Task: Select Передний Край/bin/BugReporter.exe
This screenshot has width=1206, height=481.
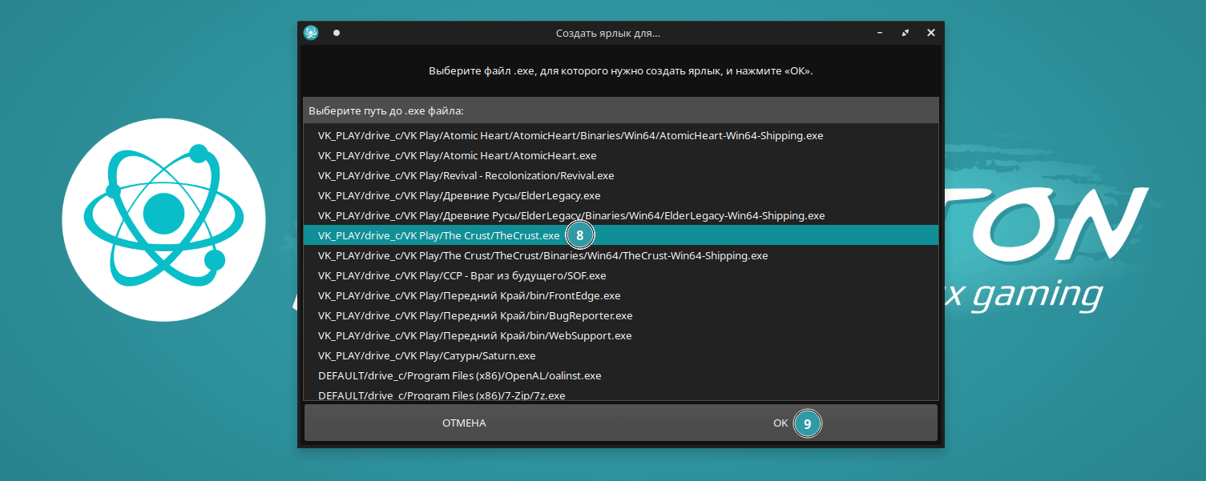Action: (621, 315)
